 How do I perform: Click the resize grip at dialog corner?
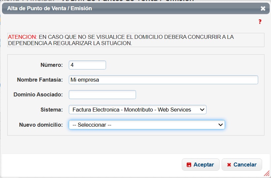(x=267, y=173)
